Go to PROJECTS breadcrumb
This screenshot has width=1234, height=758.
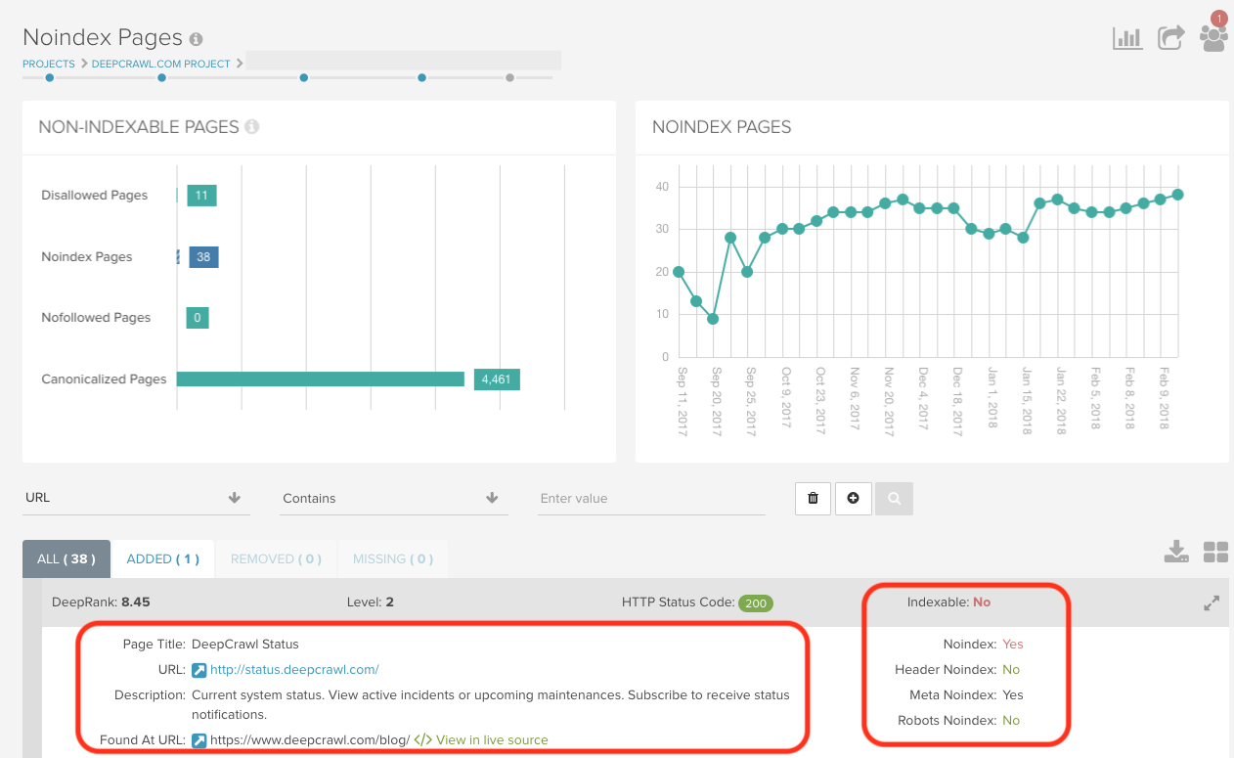coord(49,64)
